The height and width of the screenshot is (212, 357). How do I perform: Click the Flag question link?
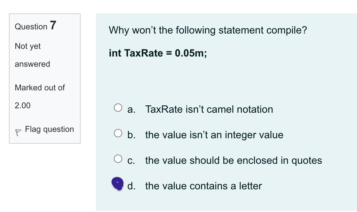pyautogui.click(x=49, y=129)
